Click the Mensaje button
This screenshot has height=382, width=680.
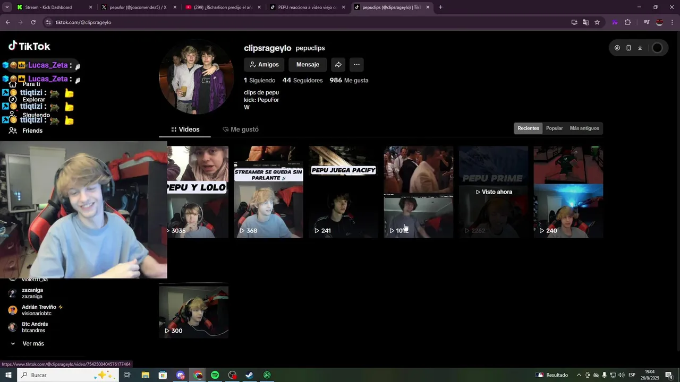[308, 65]
